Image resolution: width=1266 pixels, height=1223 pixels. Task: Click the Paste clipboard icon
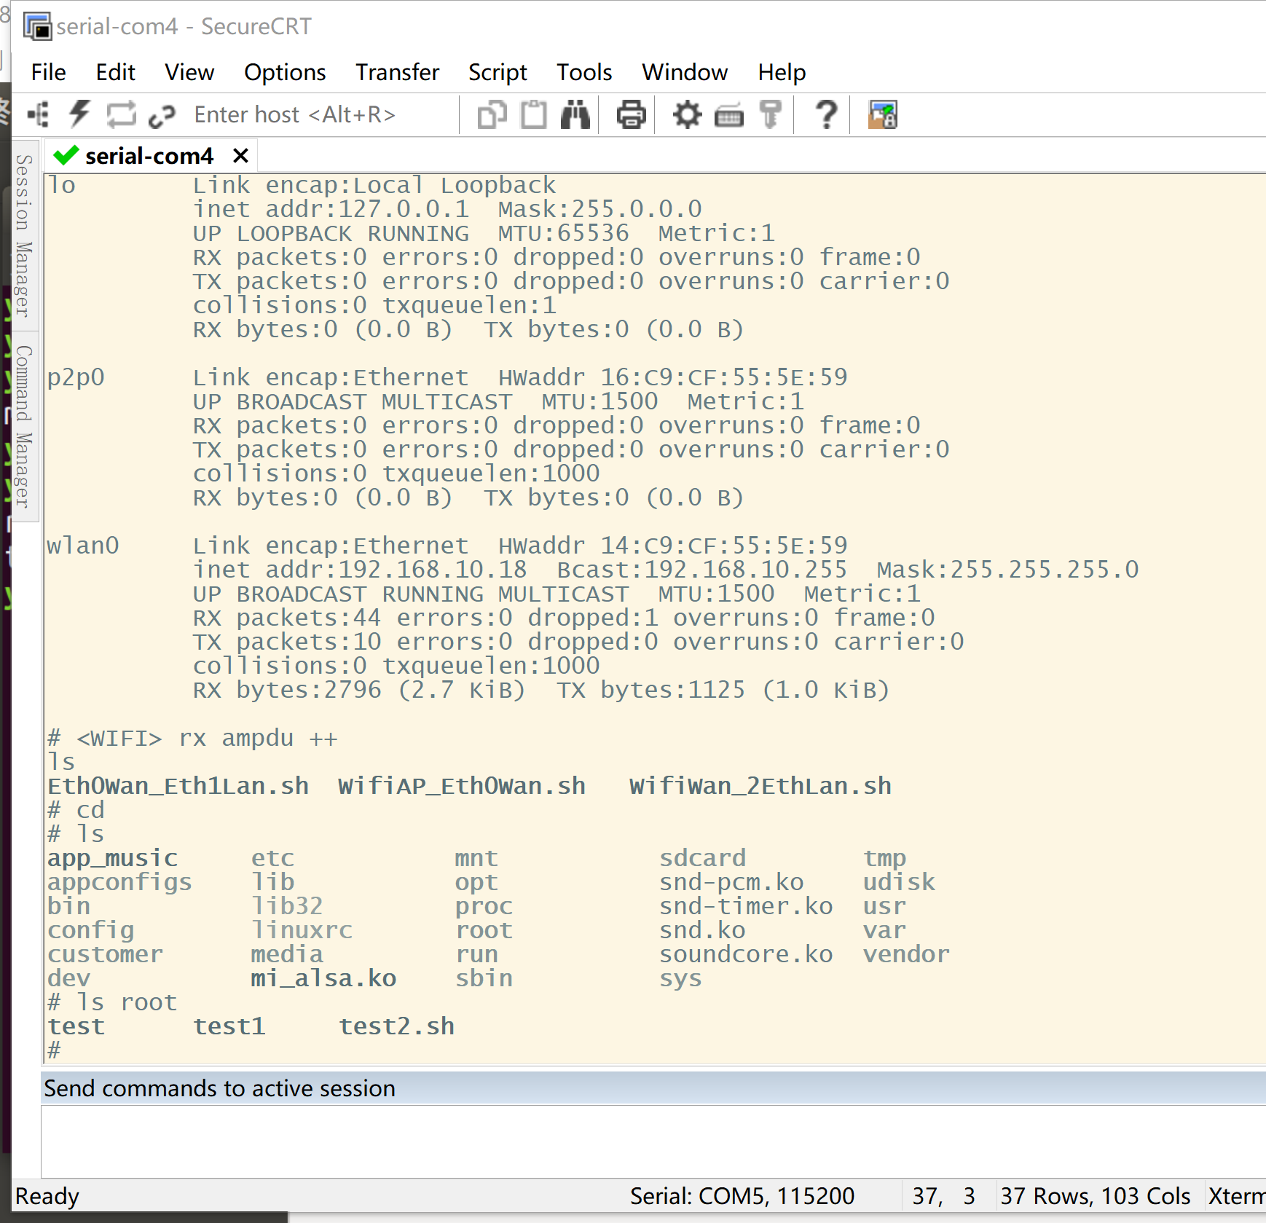click(534, 114)
